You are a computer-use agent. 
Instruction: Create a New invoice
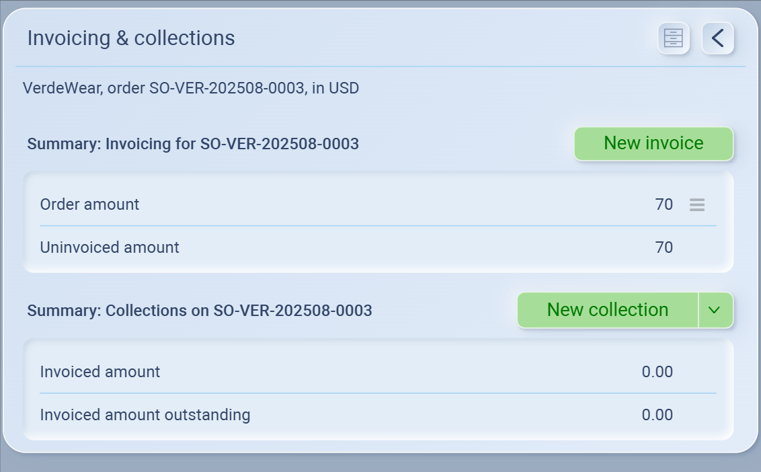click(x=653, y=143)
